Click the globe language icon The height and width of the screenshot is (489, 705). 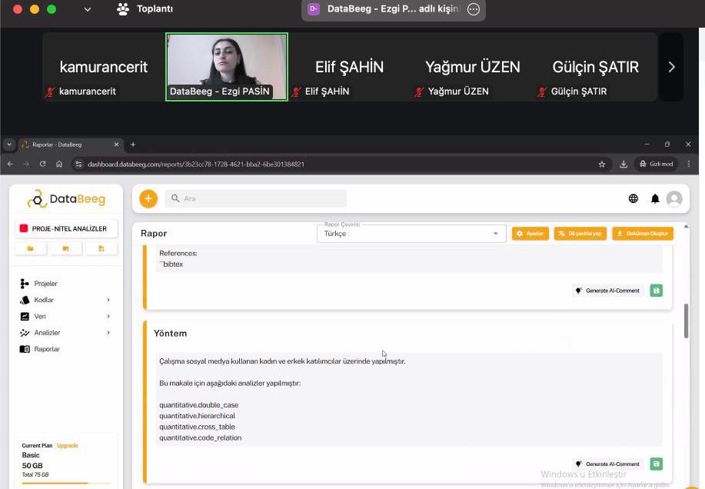click(634, 198)
